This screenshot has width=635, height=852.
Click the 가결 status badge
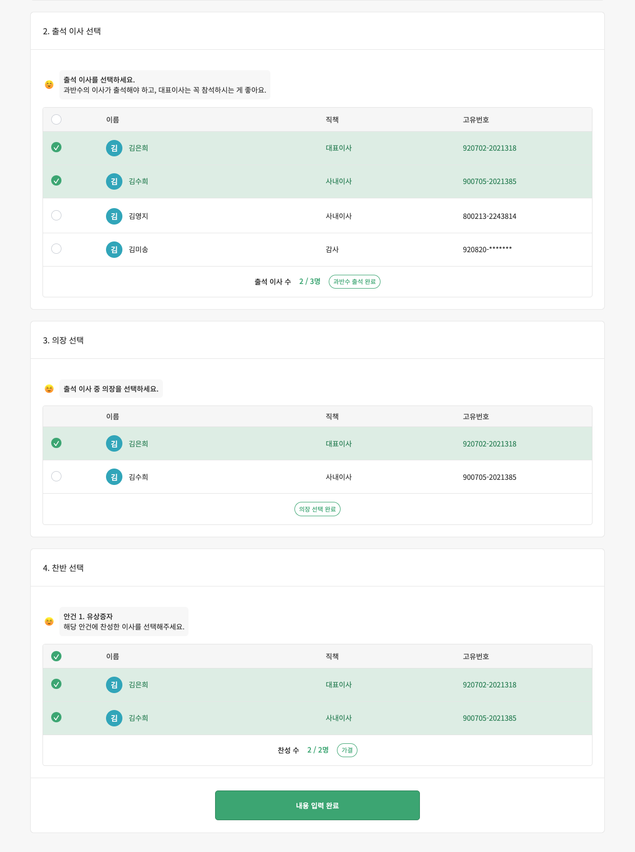pyautogui.click(x=347, y=750)
